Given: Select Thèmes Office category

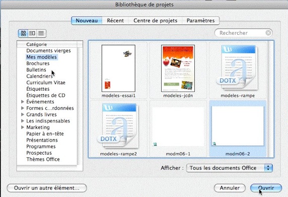Looking at the screenshot, I should click(43, 159).
